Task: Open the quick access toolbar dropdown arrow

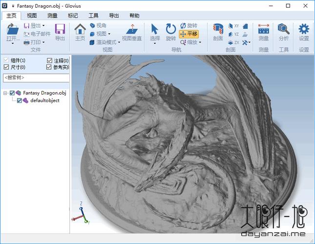Action: [13, 6]
